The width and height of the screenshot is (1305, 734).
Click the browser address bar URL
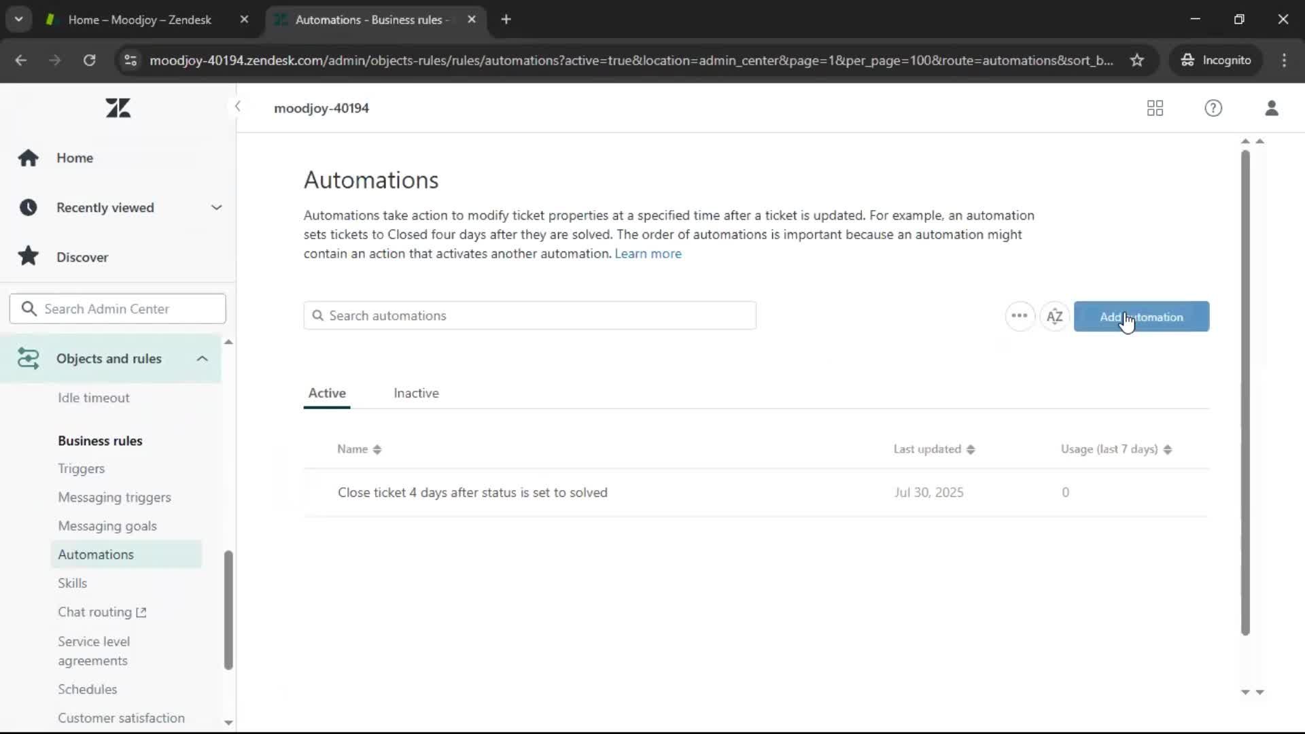click(x=631, y=60)
